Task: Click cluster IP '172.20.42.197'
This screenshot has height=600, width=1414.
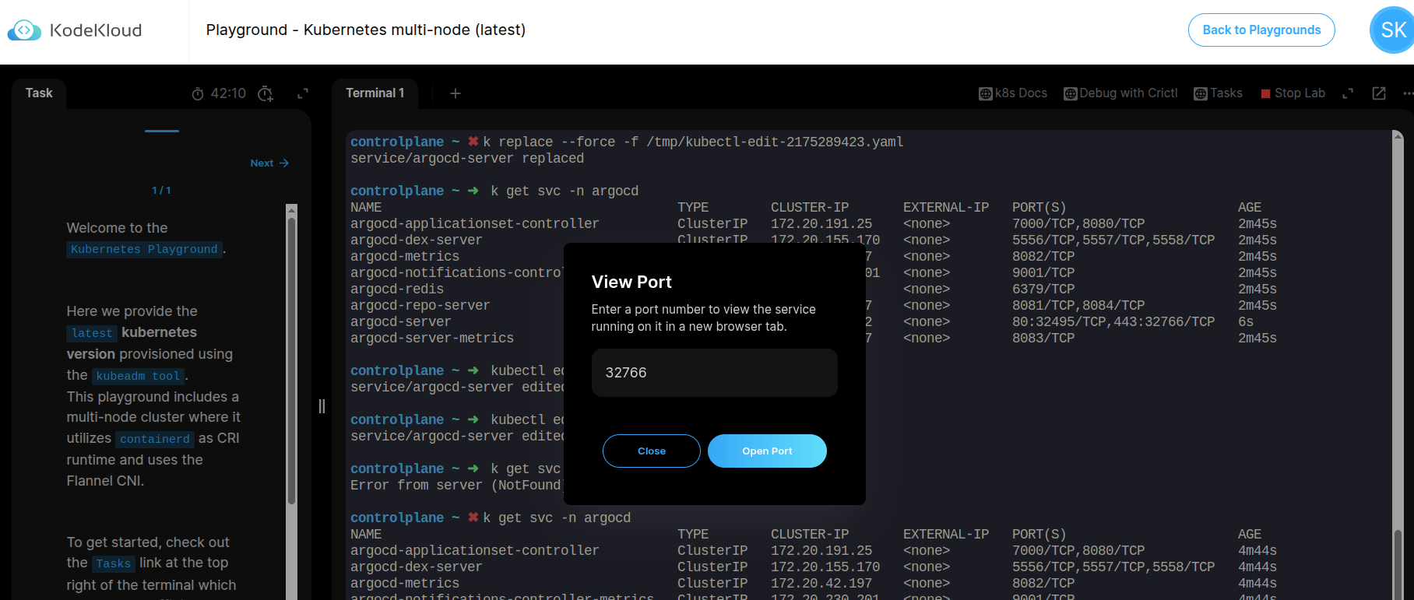Action: point(821,584)
